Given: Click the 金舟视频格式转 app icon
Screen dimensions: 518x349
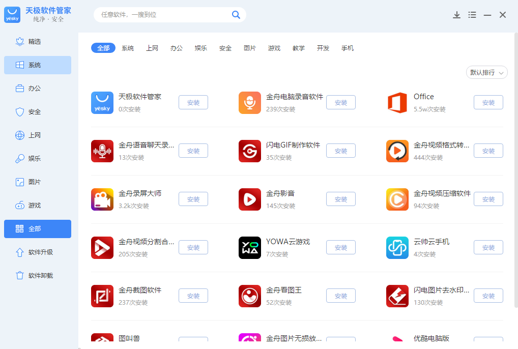Looking at the screenshot, I should point(397,151).
